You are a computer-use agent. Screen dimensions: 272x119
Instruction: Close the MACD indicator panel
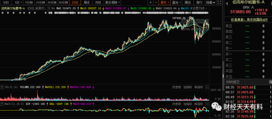[x=207, y=104]
